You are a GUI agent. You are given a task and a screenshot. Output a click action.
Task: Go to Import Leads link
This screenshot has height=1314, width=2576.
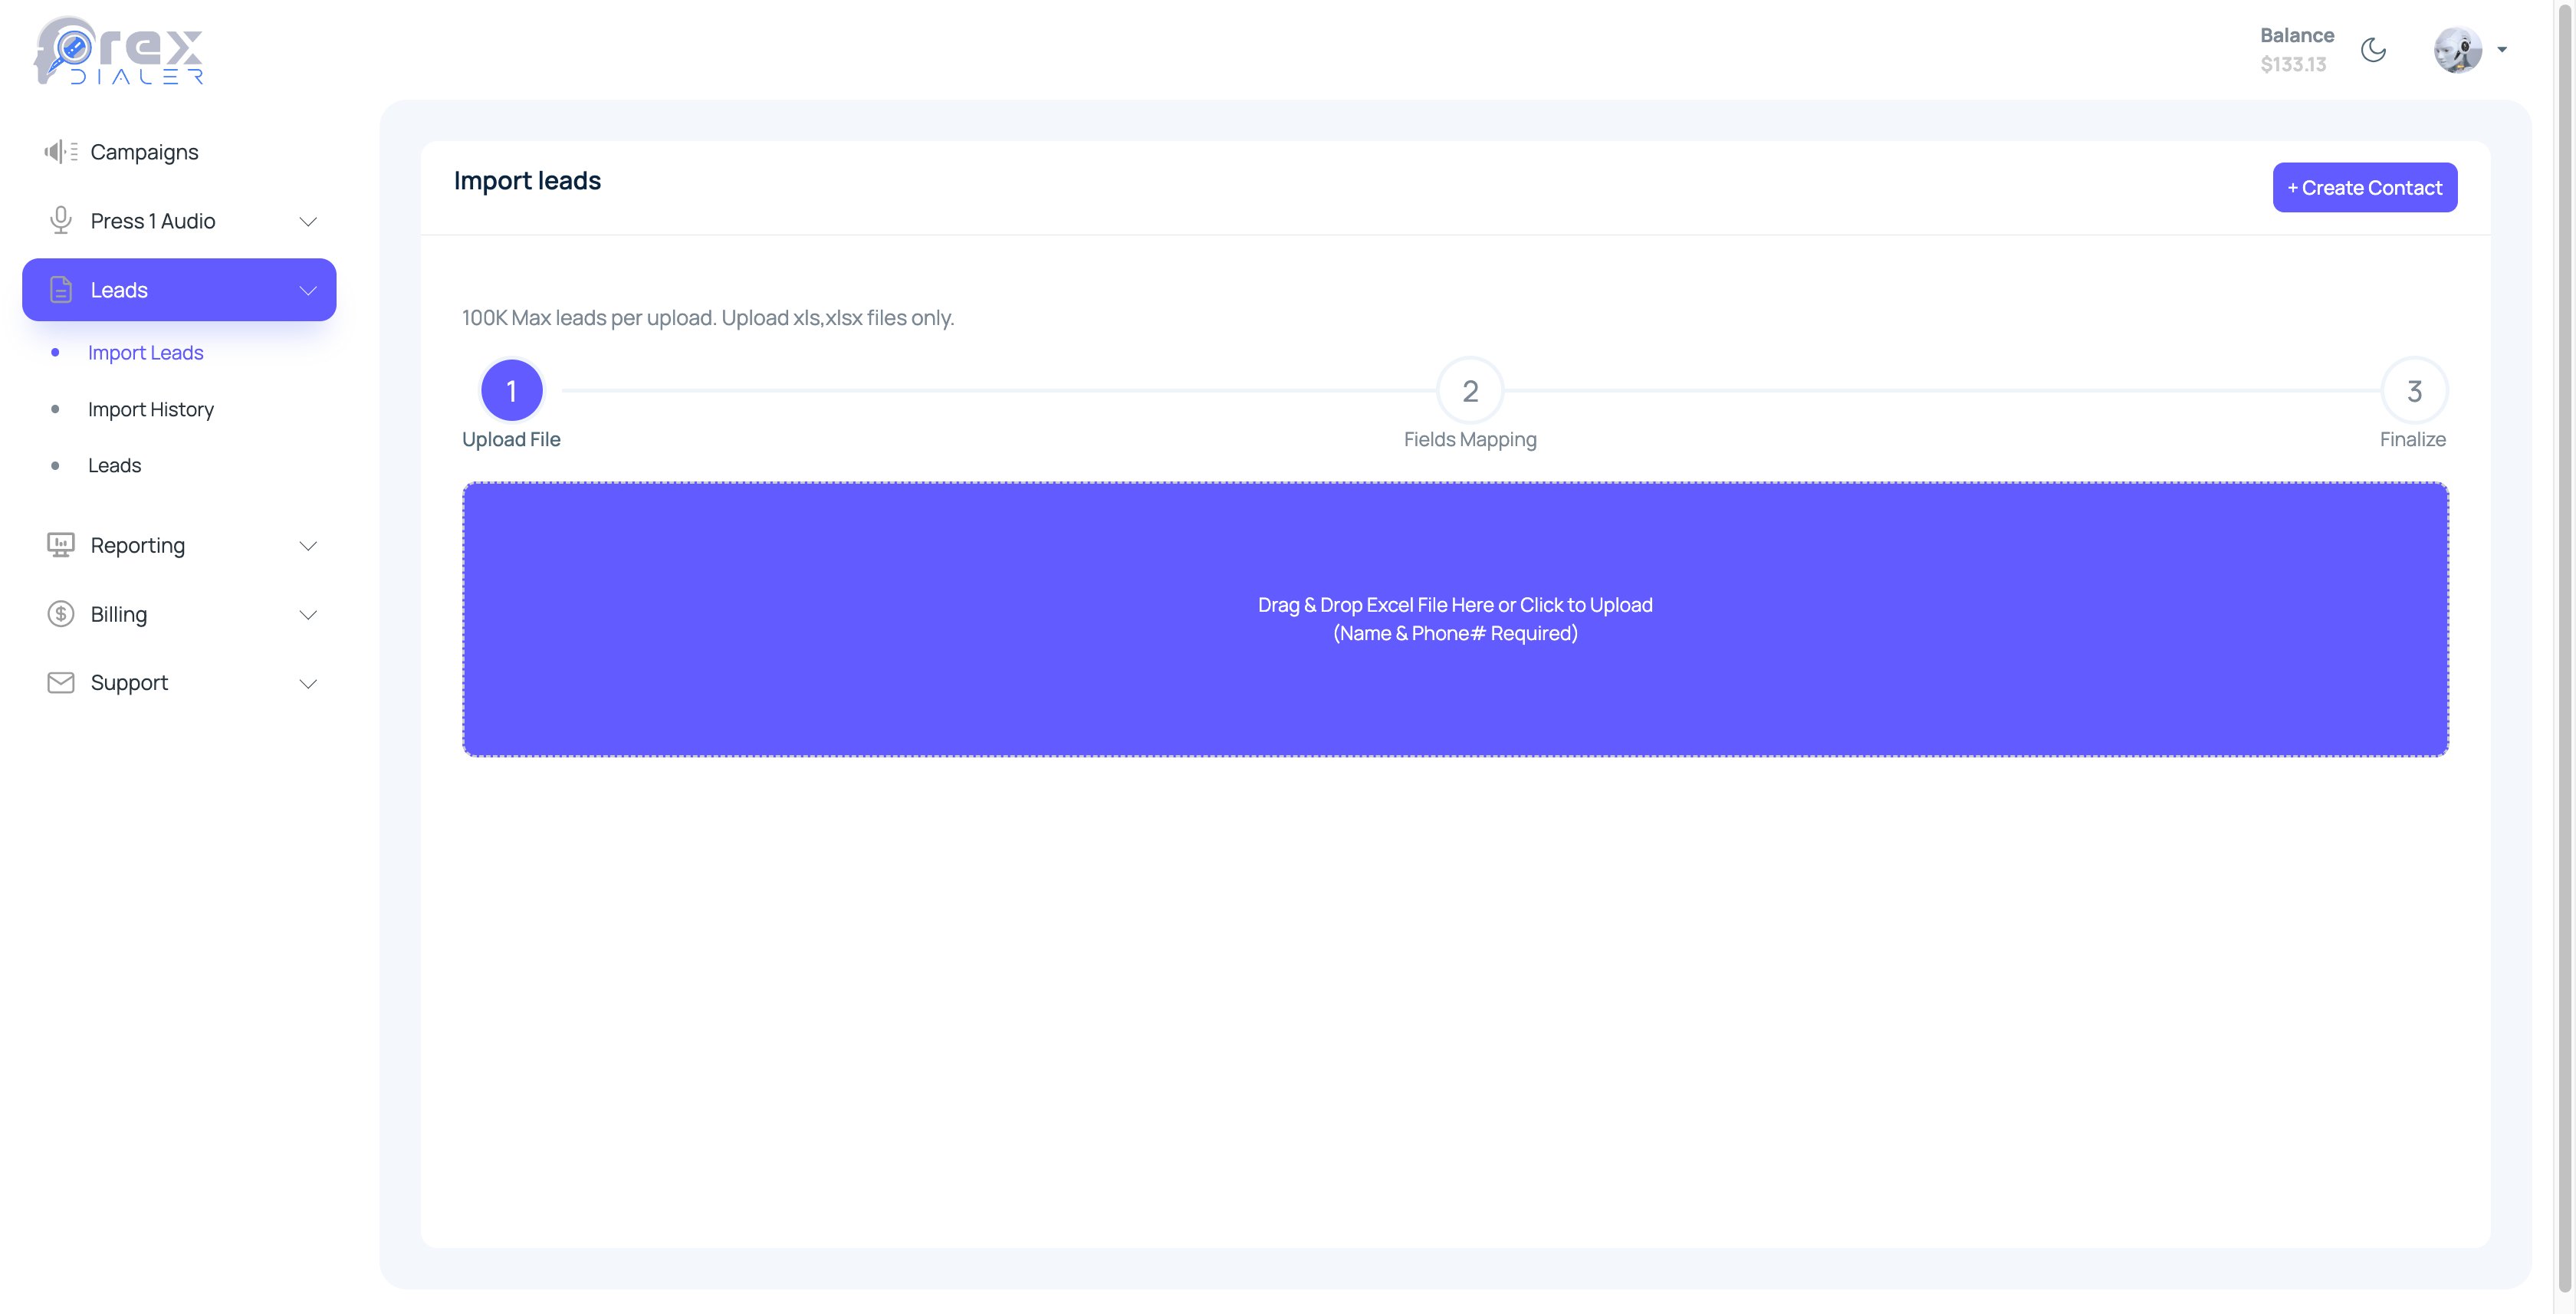145,353
